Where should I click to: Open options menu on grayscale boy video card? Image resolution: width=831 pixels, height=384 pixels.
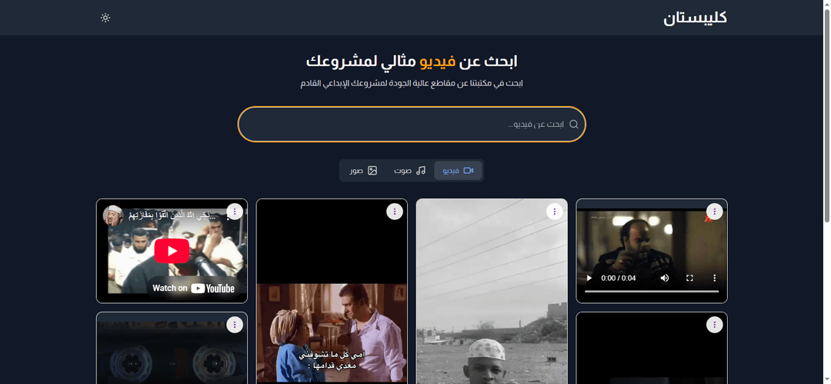pyautogui.click(x=554, y=212)
